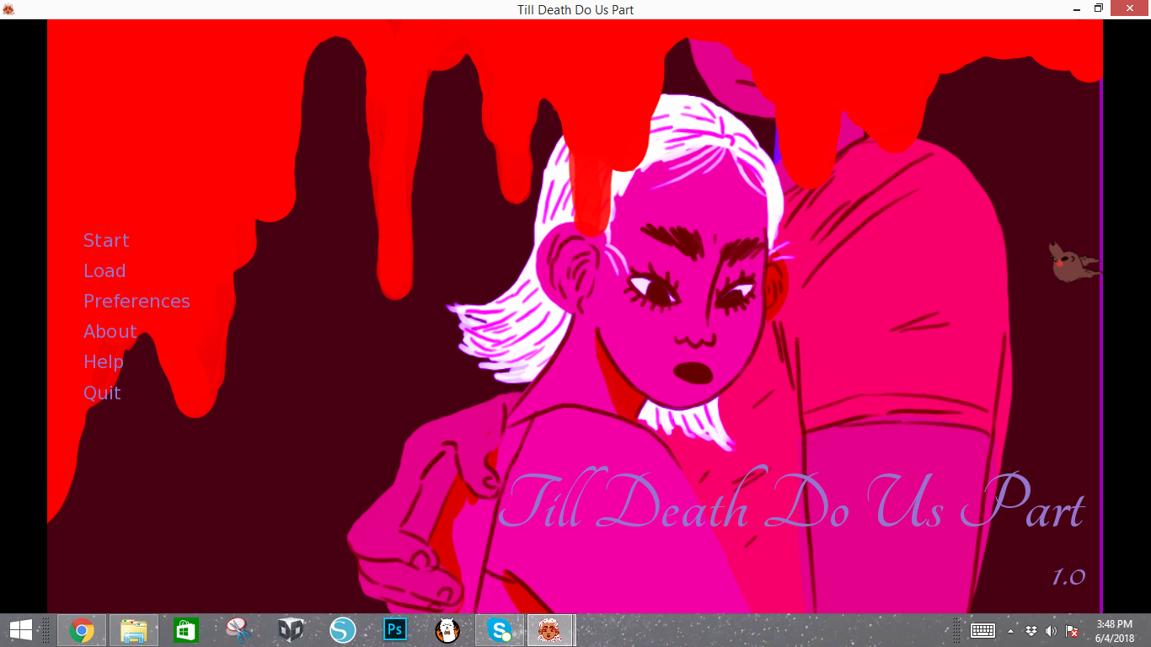The height and width of the screenshot is (647, 1151).
Task: Open Dropbox from system tray
Action: click(1031, 631)
